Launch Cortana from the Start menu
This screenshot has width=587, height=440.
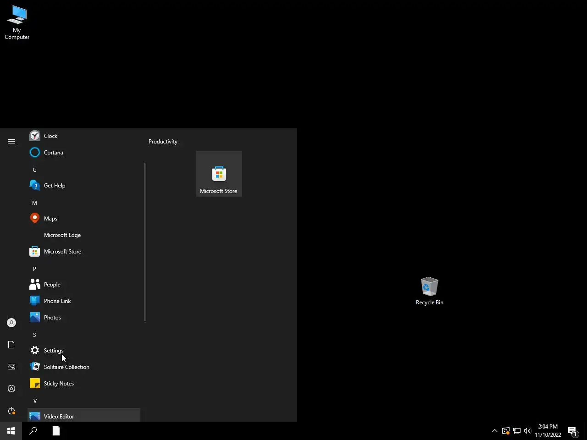[x=84, y=153]
